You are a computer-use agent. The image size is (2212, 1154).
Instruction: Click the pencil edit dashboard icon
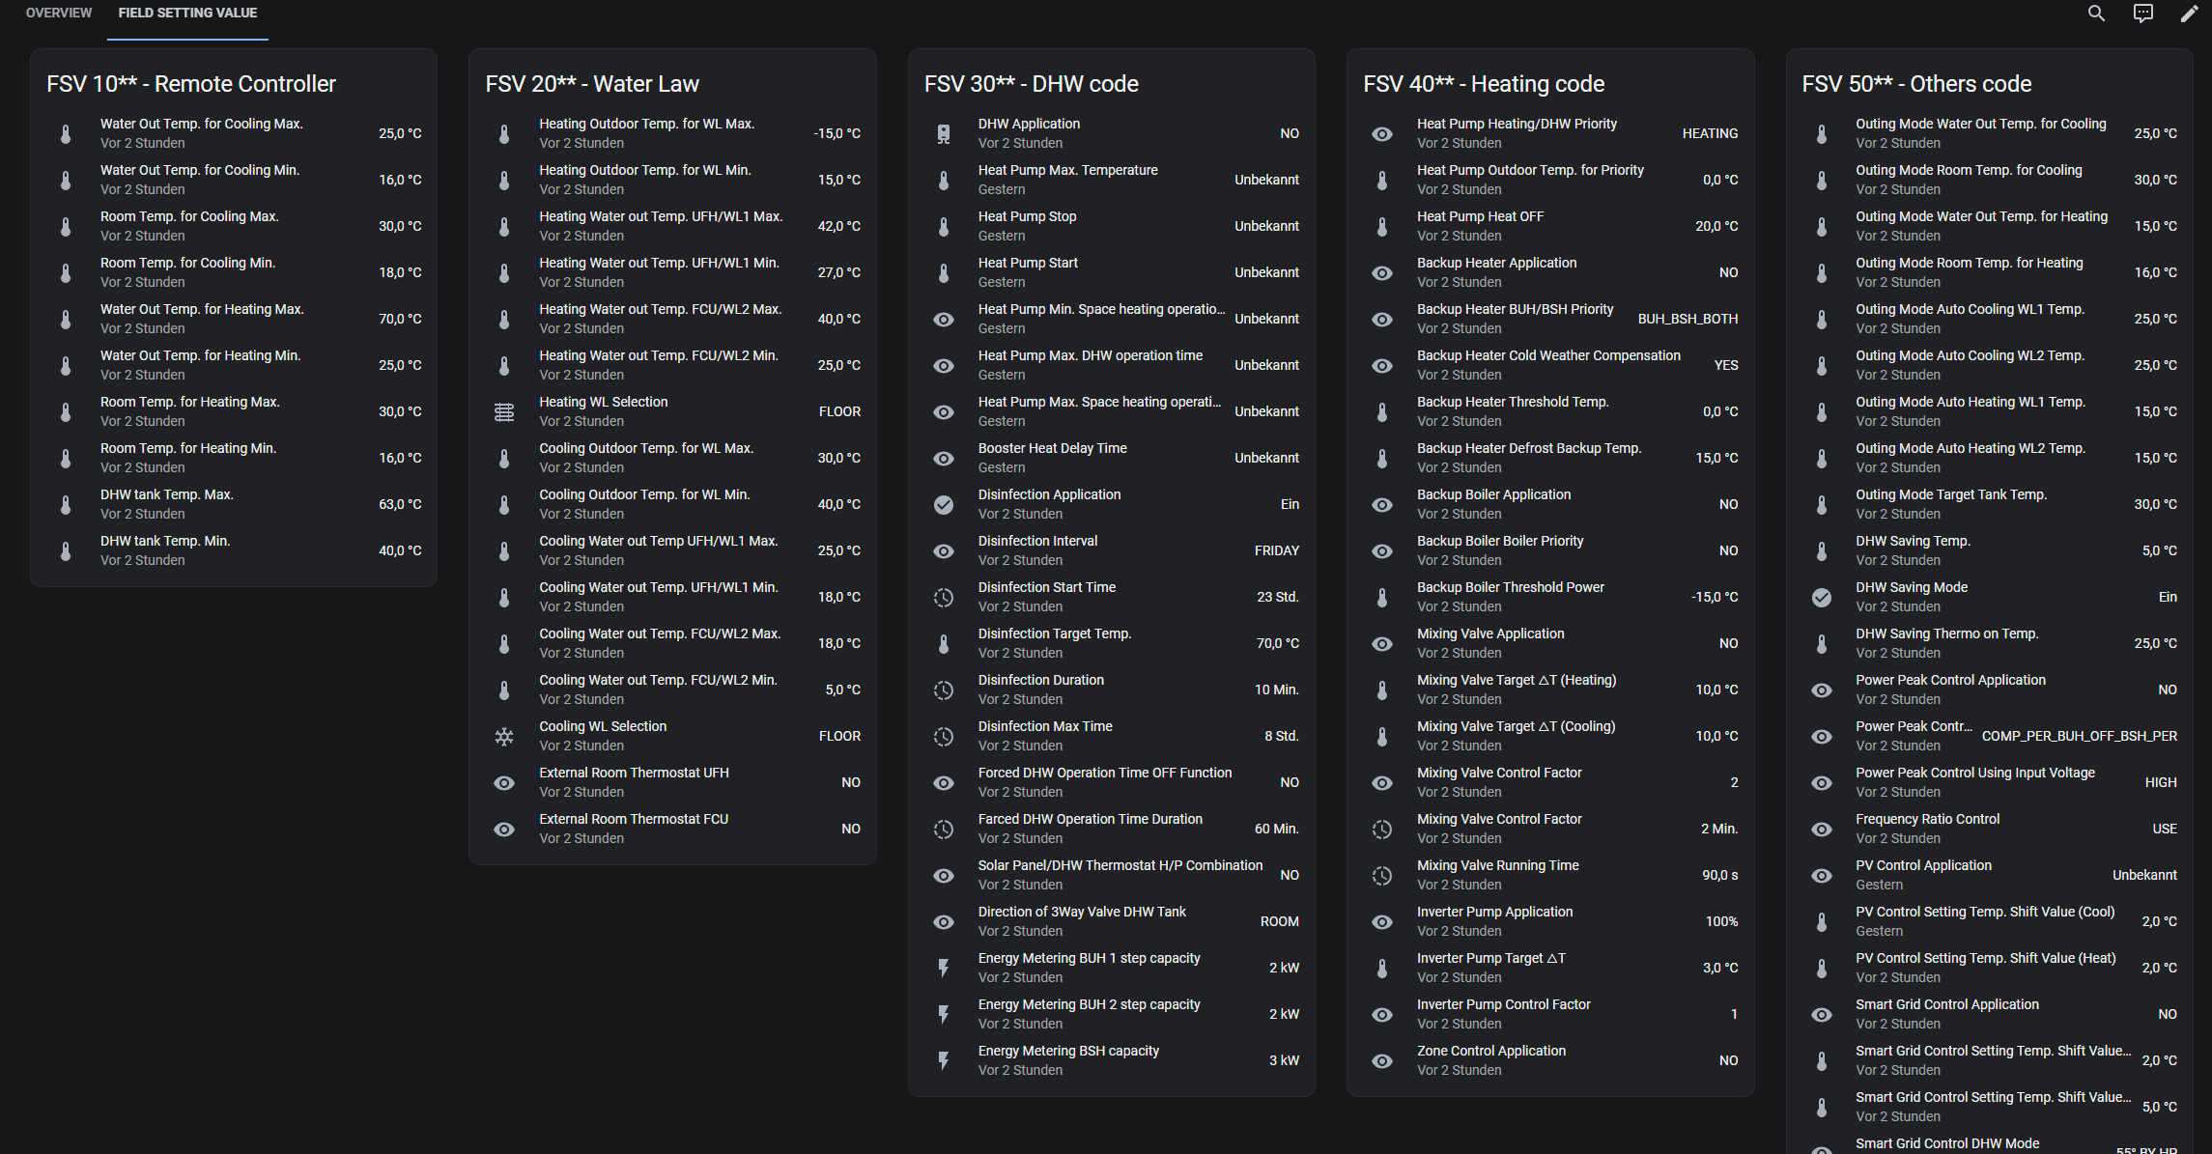pyautogui.click(x=2189, y=14)
